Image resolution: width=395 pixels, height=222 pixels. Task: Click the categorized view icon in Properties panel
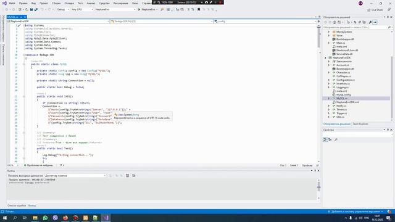[325, 140]
